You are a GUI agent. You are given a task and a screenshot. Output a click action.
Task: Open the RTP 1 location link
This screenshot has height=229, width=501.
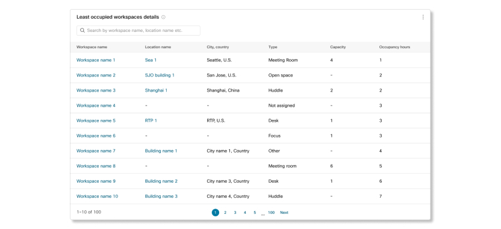tap(151, 121)
